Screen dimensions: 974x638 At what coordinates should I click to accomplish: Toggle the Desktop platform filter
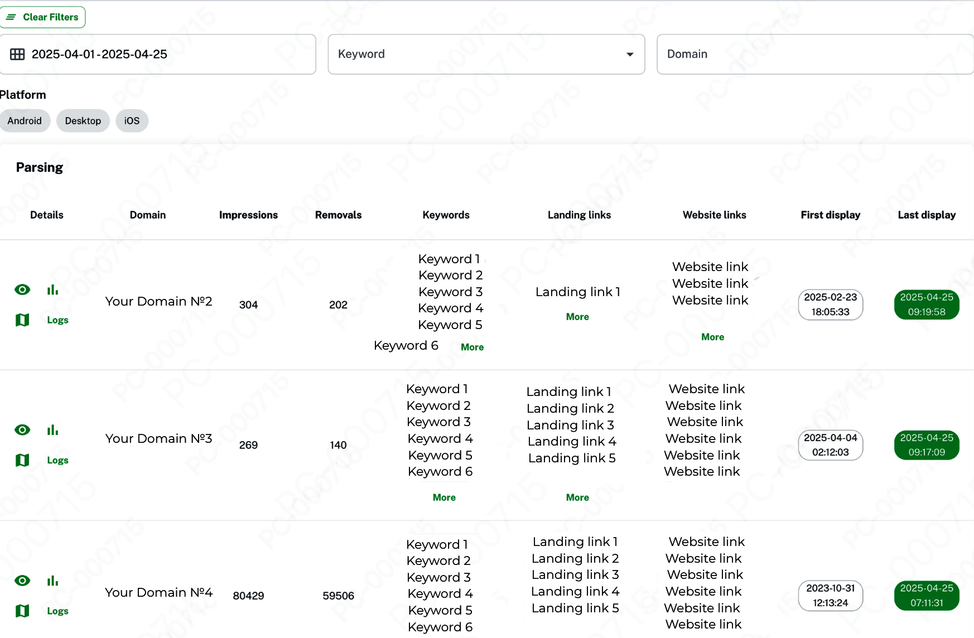83,121
